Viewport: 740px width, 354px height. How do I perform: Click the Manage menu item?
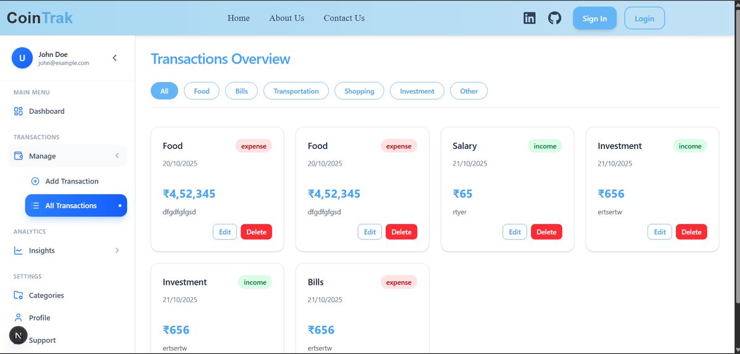click(67, 156)
